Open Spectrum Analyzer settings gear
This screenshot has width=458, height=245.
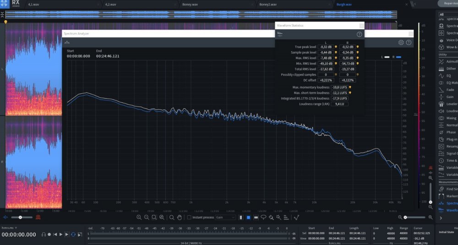(401, 43)
